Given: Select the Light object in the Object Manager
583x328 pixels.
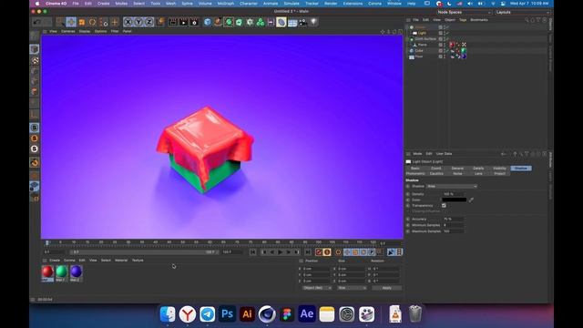Looking at the screenshot, I should click(x=422, y=33).
